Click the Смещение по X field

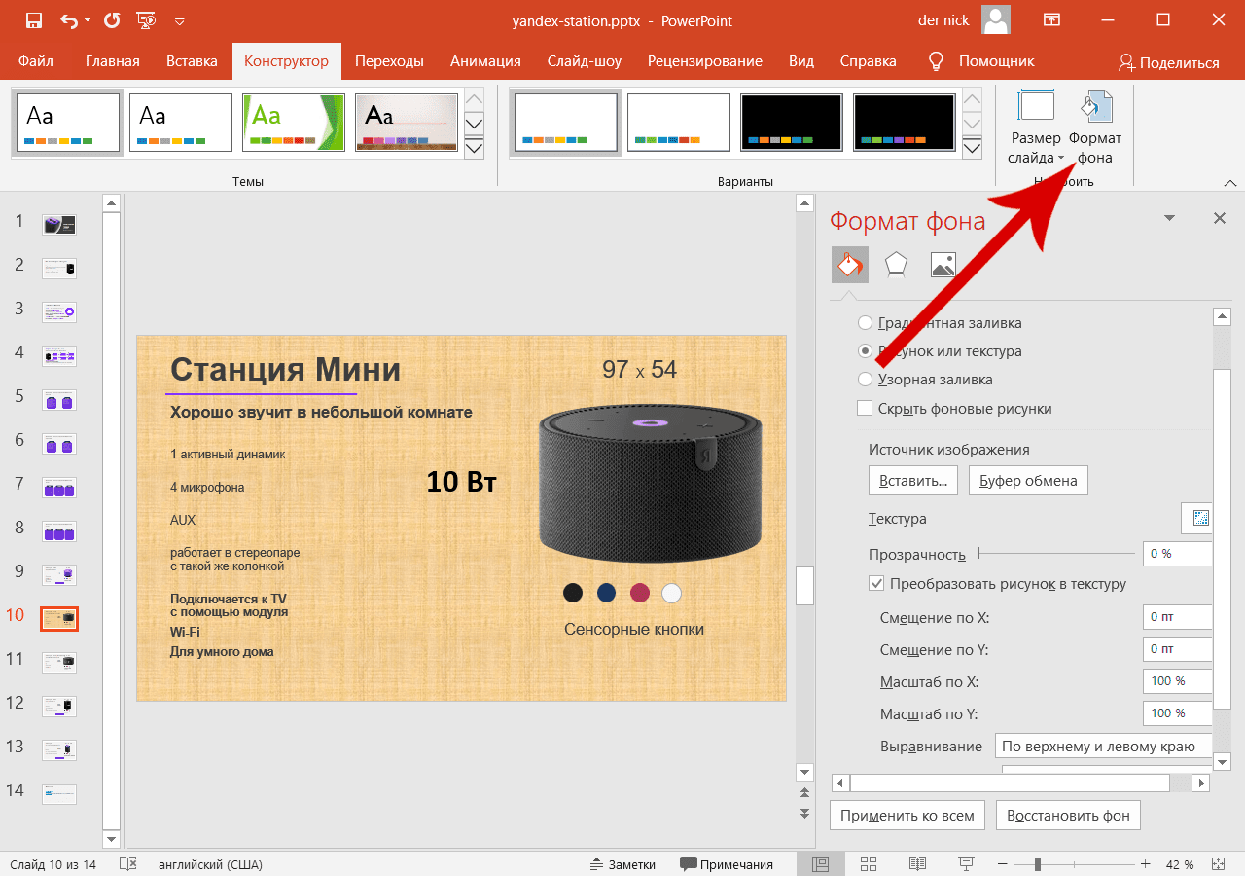[1178, 617]
